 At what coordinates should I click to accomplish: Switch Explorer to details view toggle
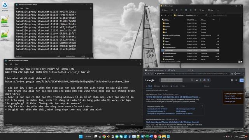(239, 62)
